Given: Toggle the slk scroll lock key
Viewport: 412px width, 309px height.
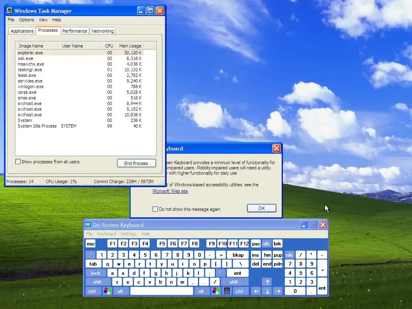Looking at the screenshot, I should coord(266,243).
